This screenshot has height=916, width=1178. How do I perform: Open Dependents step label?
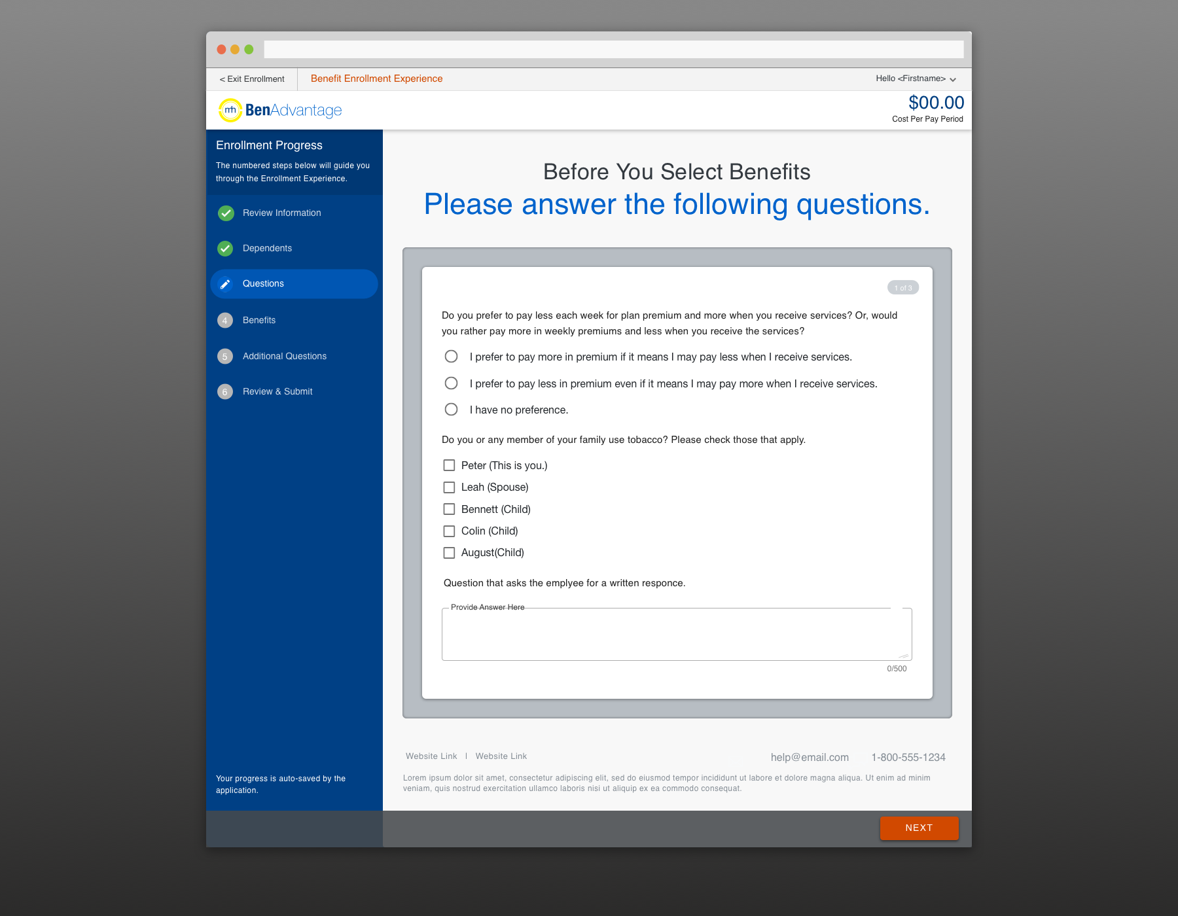pos(267,249)
